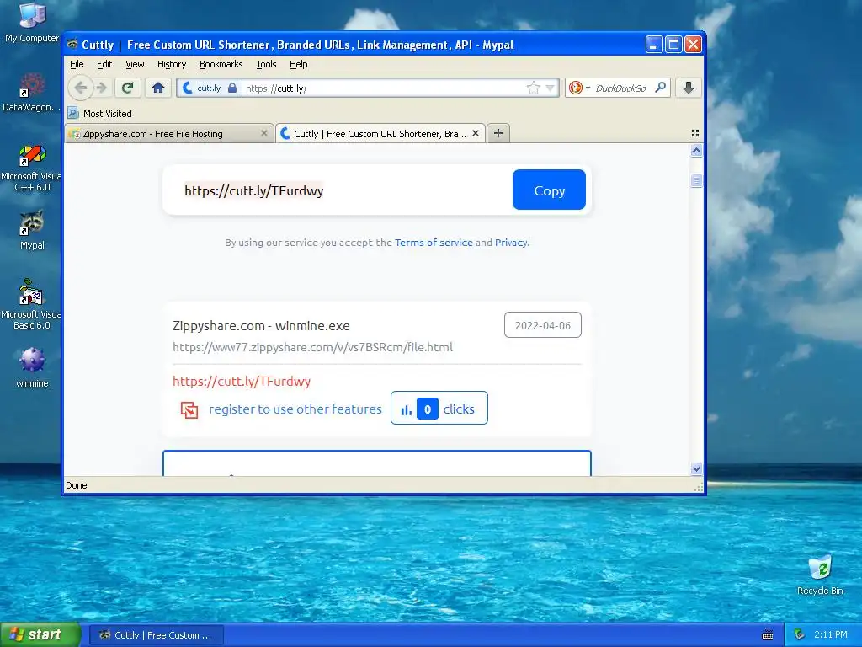Click the Cuttly taskbar window button

click(156, 635)
